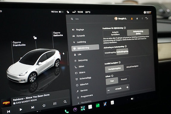The width and height of the screenshot is (171, 114).
Task: Tap the padlock icon above the car
Action: (35, 38)
